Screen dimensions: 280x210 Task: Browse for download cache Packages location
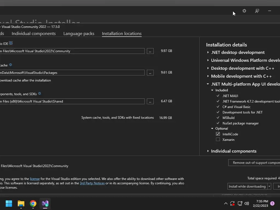tap(150, 73)
